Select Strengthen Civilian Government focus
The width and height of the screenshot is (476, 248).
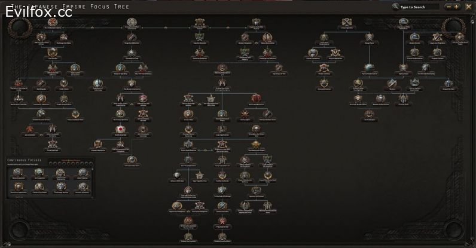[x=132, y=24]
